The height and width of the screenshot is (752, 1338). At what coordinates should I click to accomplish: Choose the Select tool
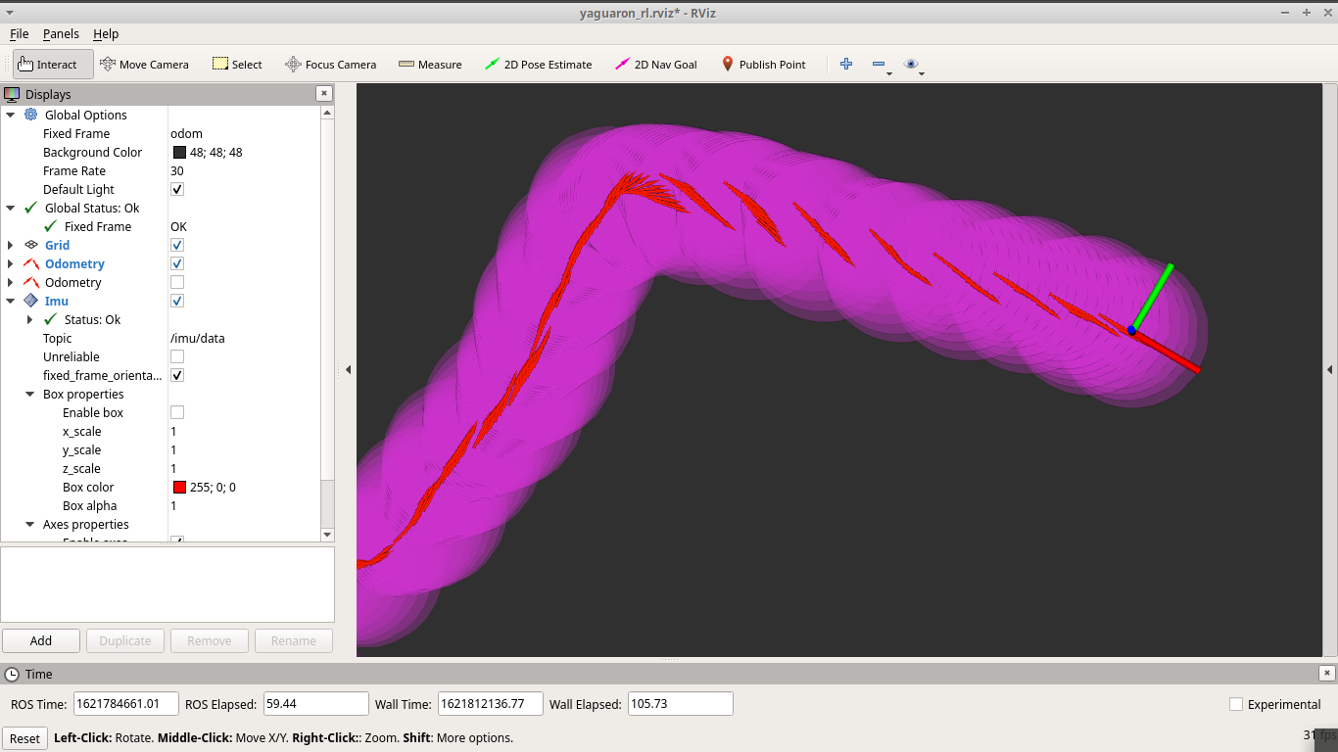click(237, 65)
